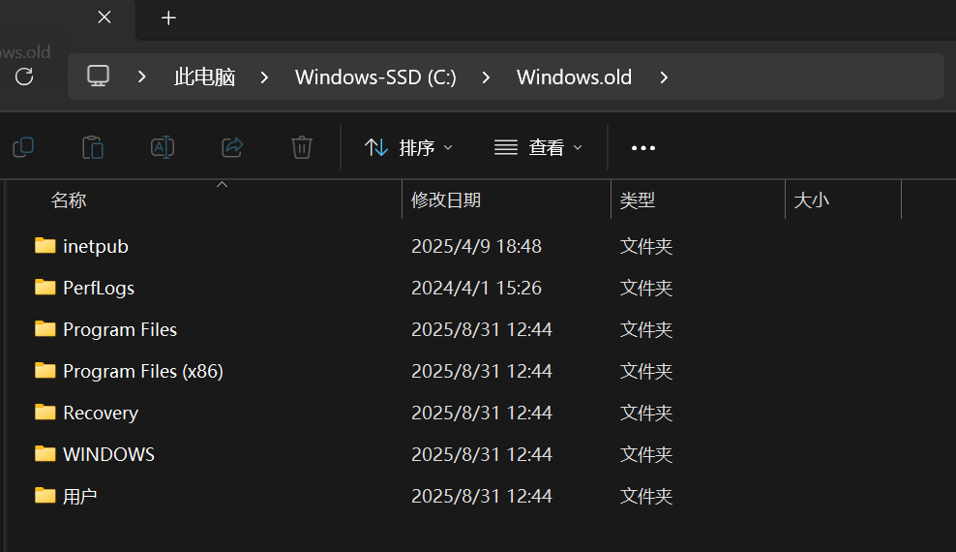Image resolution: width=956 pixels, height=552 pixels.
Task: Click the rename icon in the toolbar
Action: [163, 147]
